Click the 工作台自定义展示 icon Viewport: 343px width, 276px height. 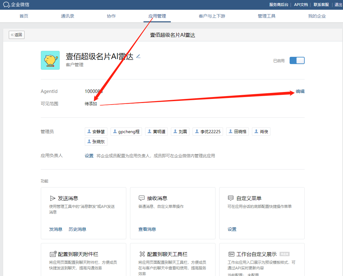tap(231, 254)
